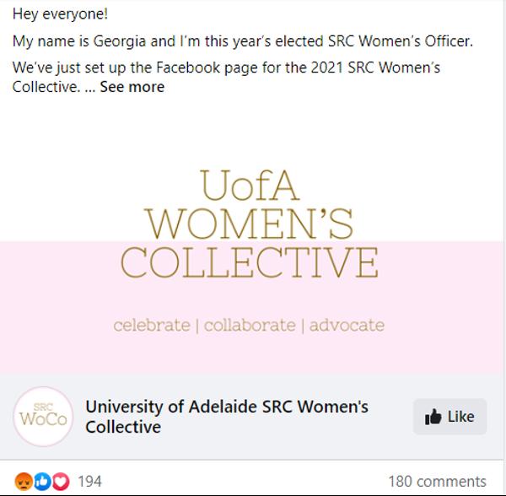
Task: Open the SRC WoCo circular page avatar
Action: (x=43, y=417)
